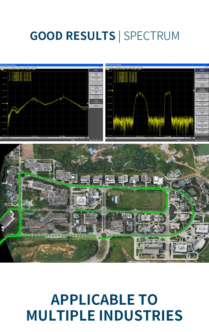Open 4 Mkr/Analysis menu in left analyzer
Image resolution: width=209 pixels, height=332 pixels.
coord(27,67)
